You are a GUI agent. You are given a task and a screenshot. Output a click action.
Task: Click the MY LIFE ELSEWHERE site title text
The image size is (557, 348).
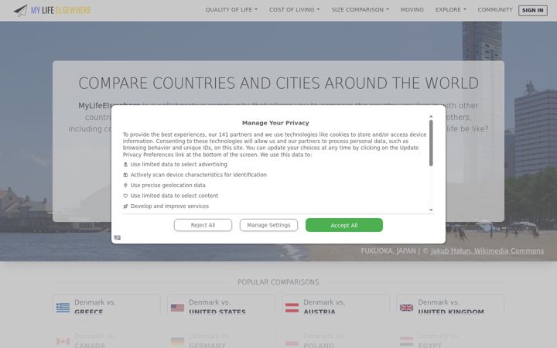click(x=61, y=10)
